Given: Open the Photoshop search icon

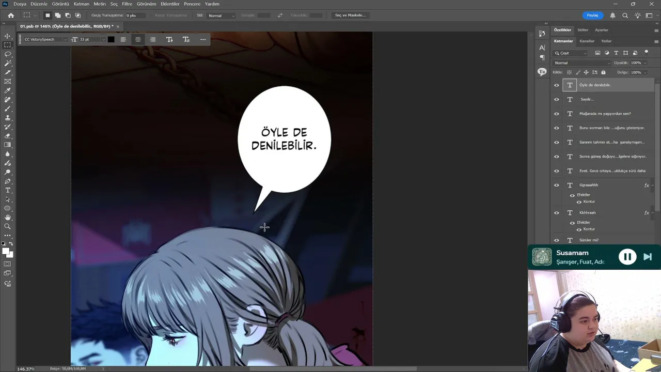Looking at the screenshot, I should 625,16.
